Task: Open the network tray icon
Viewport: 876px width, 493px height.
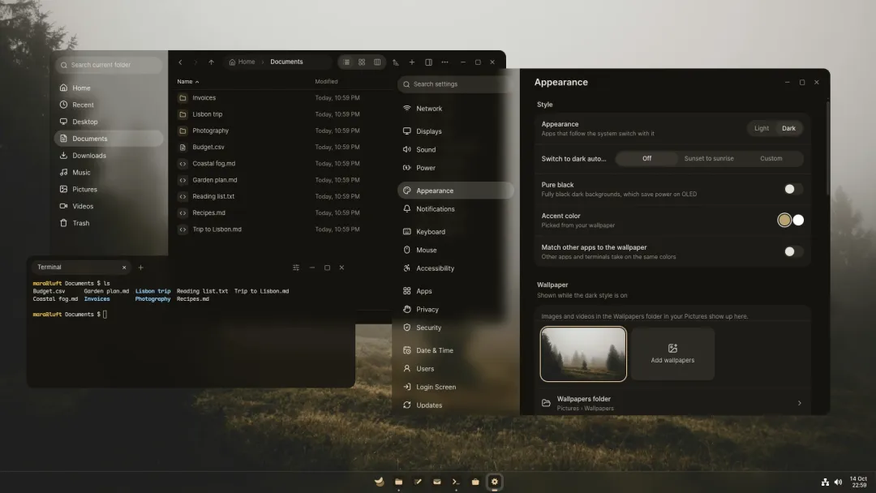Action: point(825,482)
